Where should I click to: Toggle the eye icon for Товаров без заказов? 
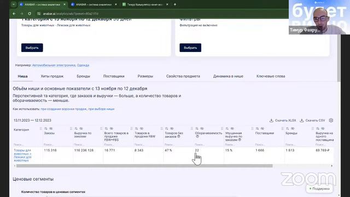172,129
